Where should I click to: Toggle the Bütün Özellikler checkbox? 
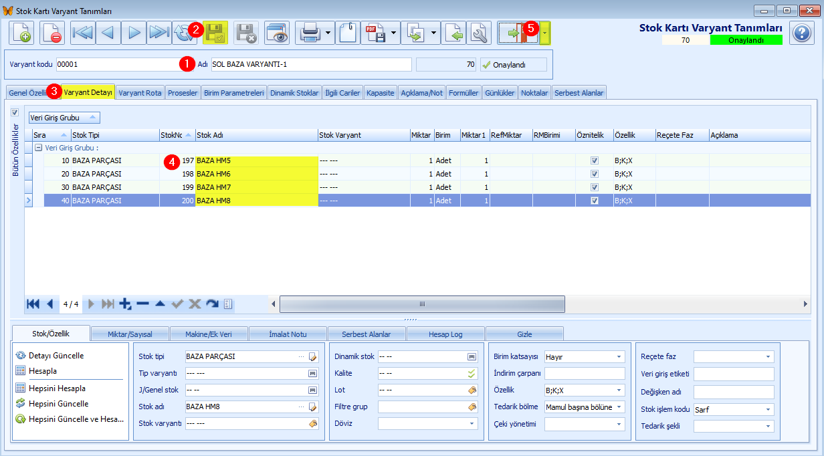(15, 112)
